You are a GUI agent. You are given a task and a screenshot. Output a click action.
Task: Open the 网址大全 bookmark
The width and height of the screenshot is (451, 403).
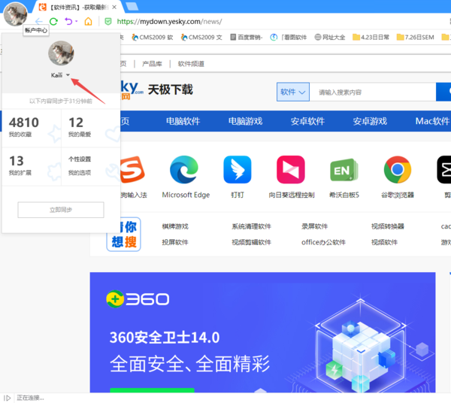click(330, 38)
